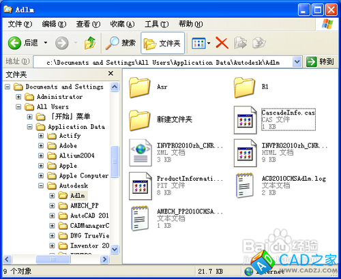Open the 收藏(A) menu
The width and height of the screenshot is (341, 279).
[x=122, y=24]
